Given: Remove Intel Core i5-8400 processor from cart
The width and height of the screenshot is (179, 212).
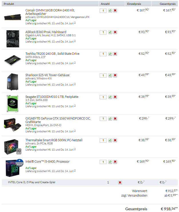Looking at the screenshot, I should tap(115, 162).
